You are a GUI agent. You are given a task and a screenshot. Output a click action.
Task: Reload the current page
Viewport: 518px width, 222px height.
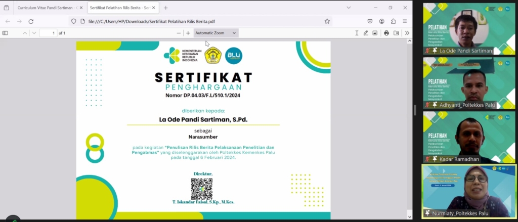click(x=31, y=21)
